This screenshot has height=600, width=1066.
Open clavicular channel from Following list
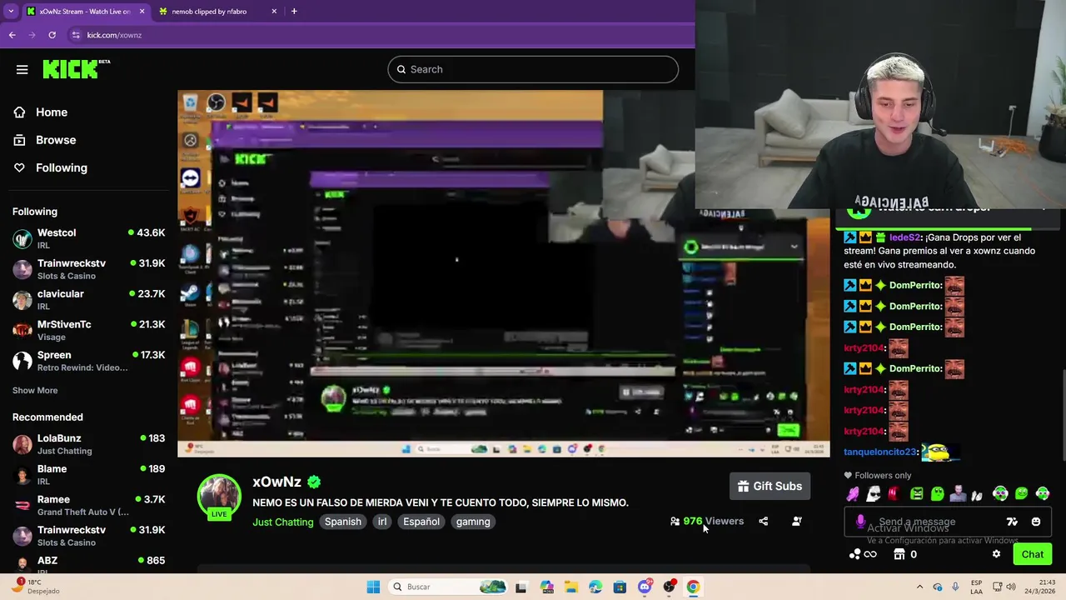[x=88, y=299]
